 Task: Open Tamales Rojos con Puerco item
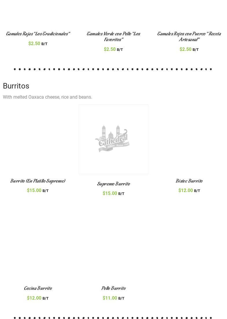(189, 37)
